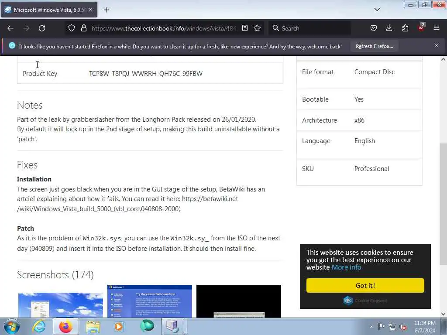The image size is (447, 335).
Task: Open the blue Windows setup screenshot thumbnail
Action: point(150,301)
